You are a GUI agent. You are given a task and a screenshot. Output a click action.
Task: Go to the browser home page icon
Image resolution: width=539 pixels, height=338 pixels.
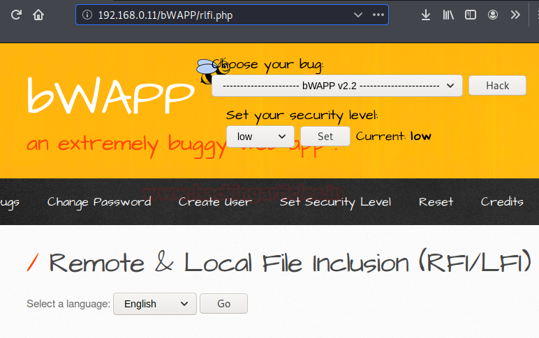[38, 15]
